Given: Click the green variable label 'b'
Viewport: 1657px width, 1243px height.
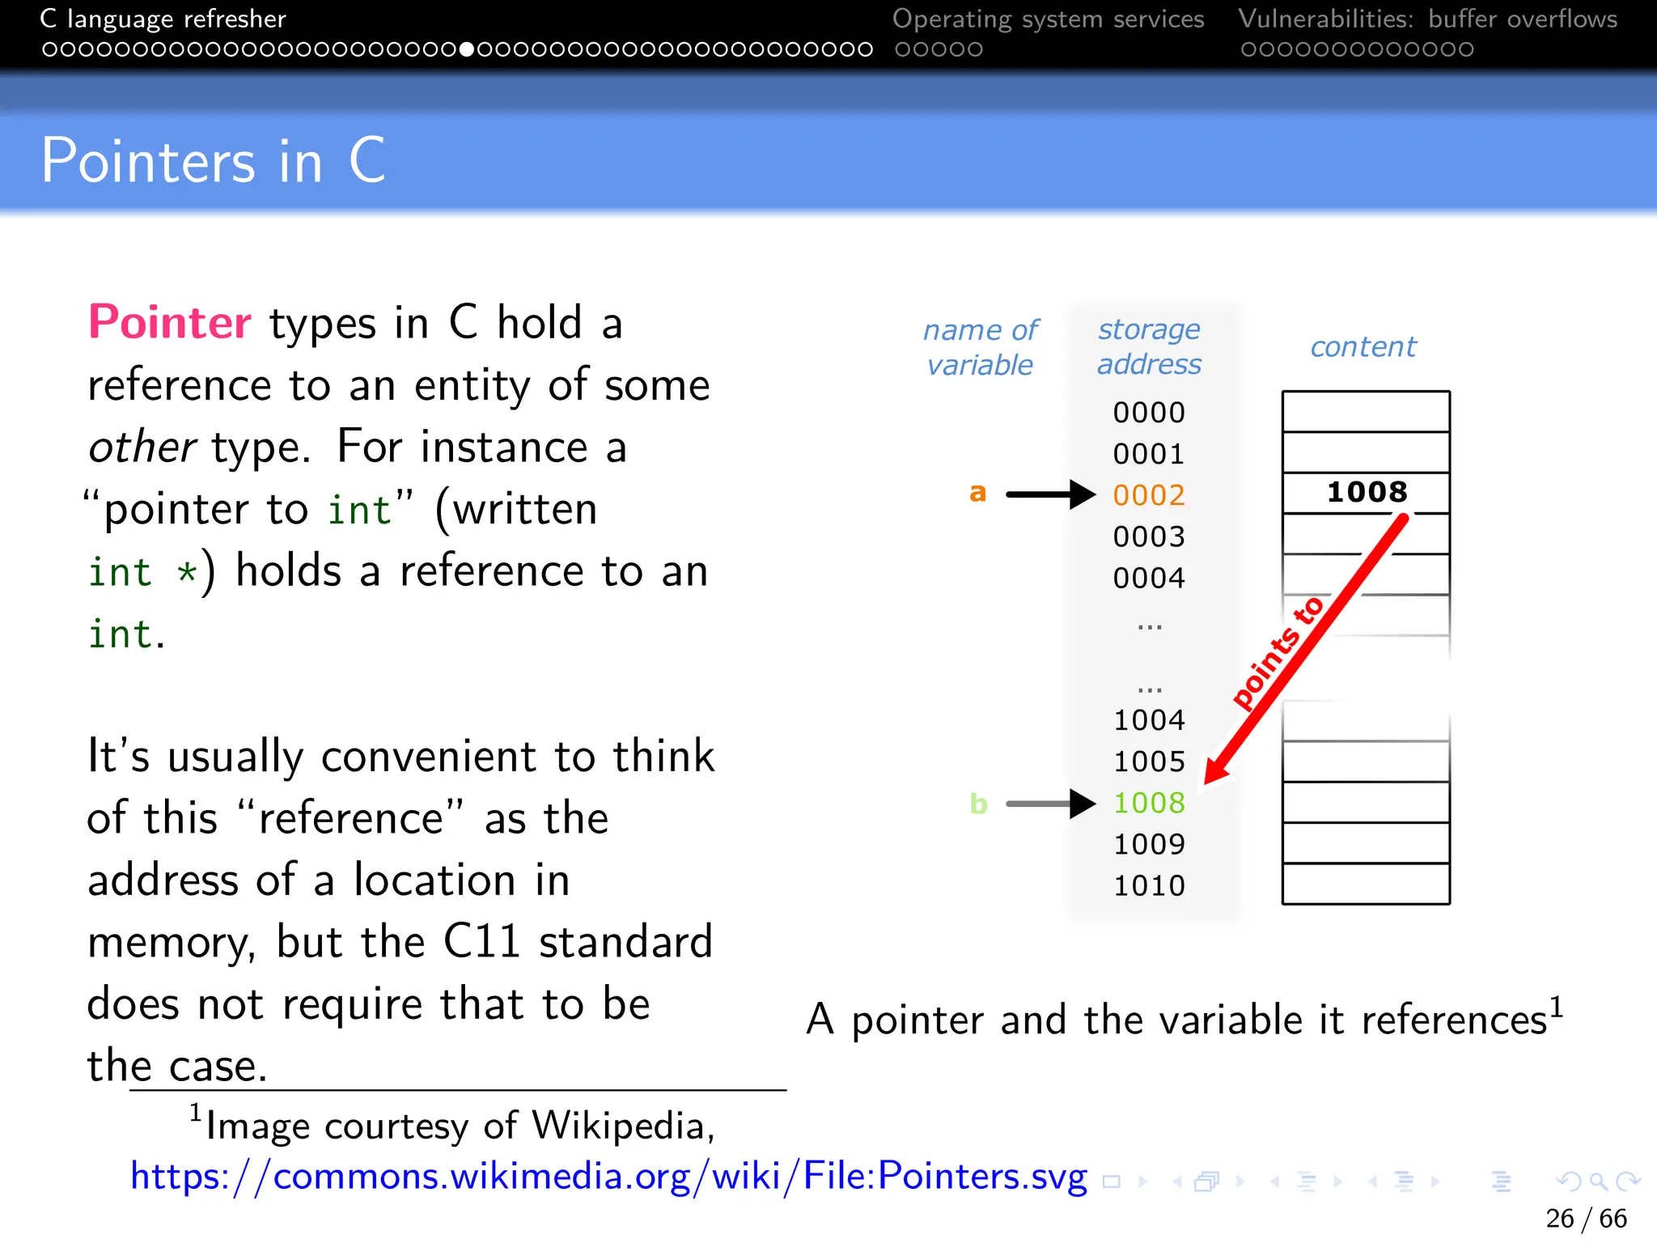Looking at the screenshot, I should 978,803.
